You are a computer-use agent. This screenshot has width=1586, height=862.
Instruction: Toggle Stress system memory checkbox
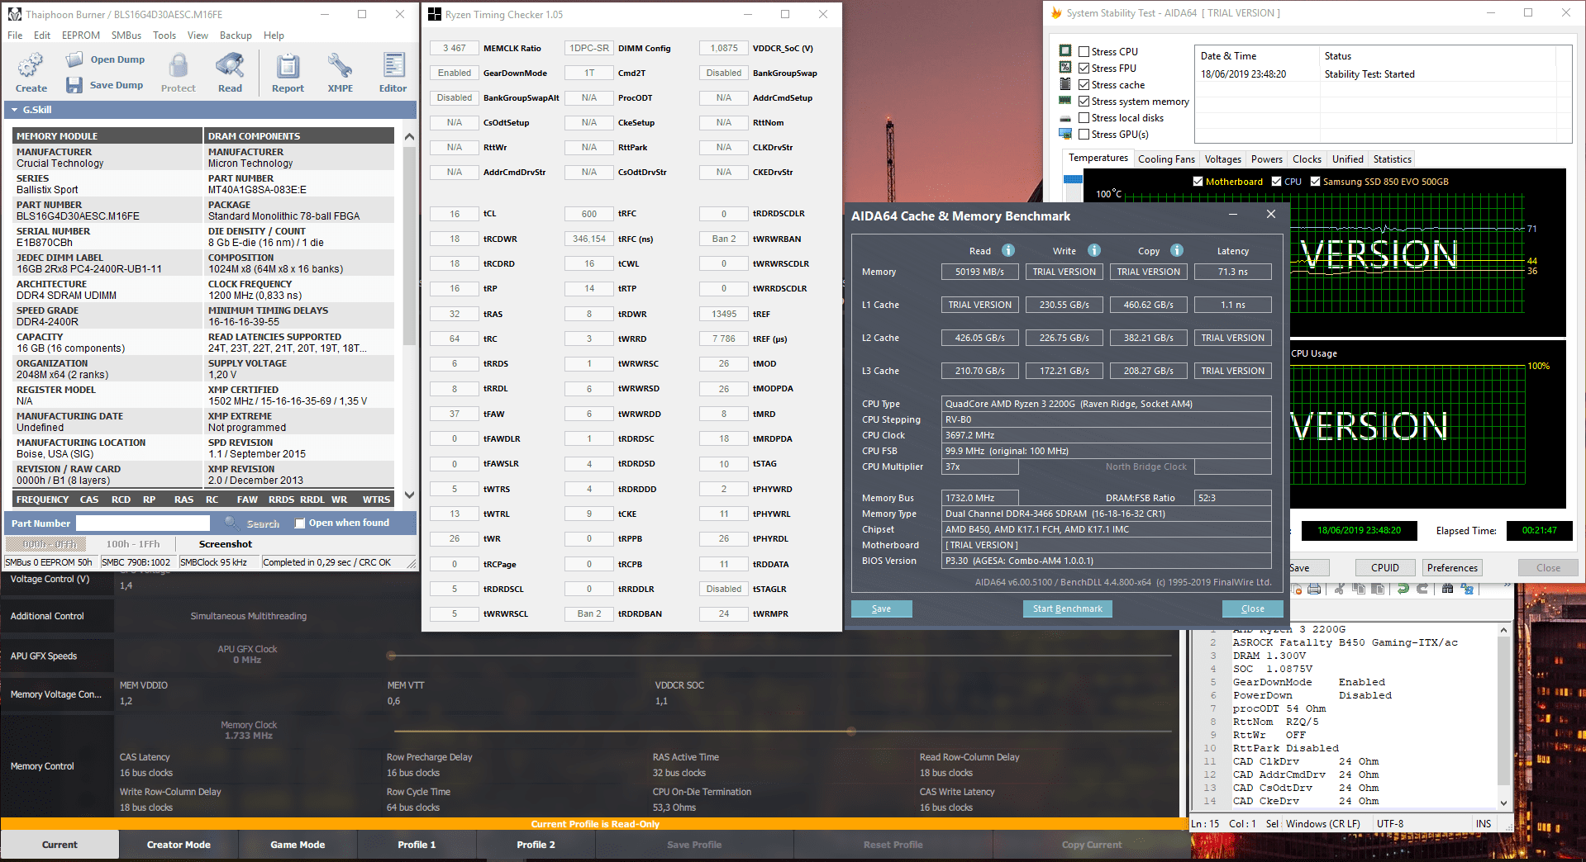(x=1084, y=101)
